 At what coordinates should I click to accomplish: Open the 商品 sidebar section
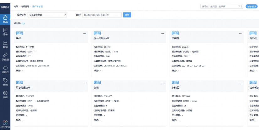pos(5,19)
